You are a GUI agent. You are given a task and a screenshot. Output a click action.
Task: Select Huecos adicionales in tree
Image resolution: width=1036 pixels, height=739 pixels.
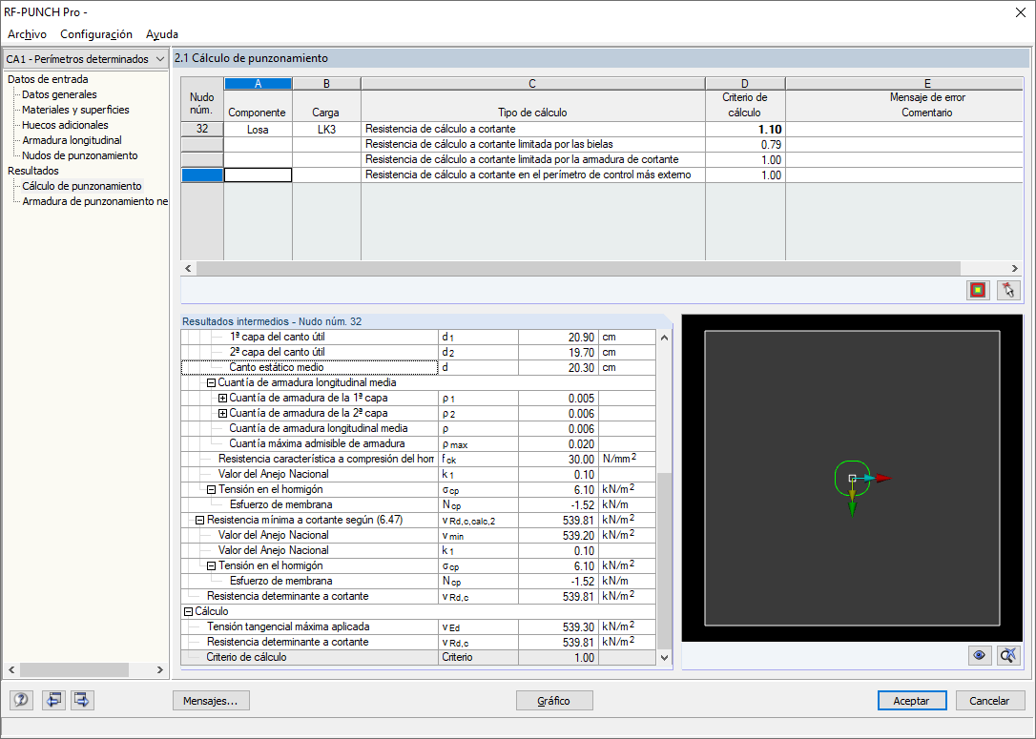click(65, 125)
